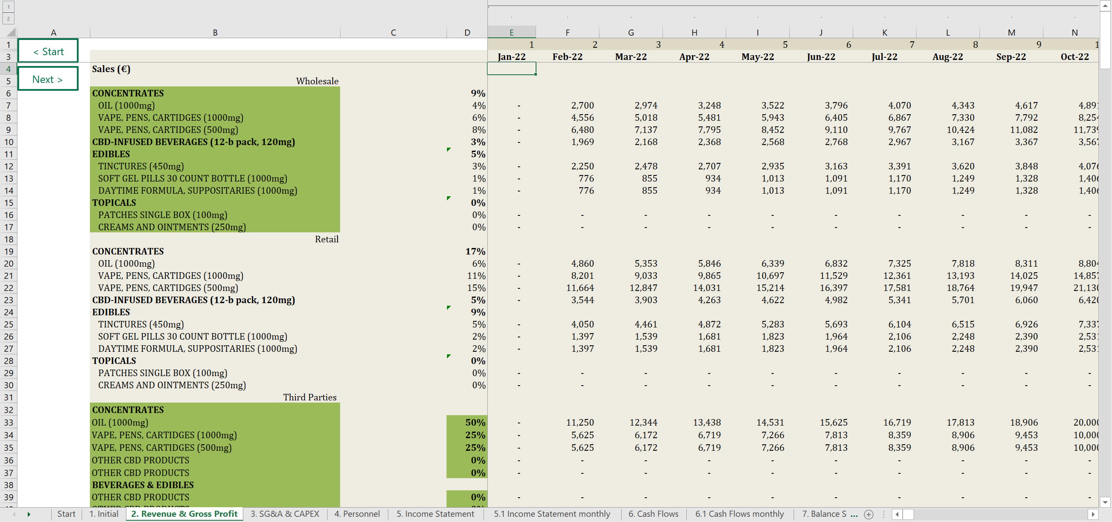Click vertical scrollbar down arrow

click(1105, 502)
